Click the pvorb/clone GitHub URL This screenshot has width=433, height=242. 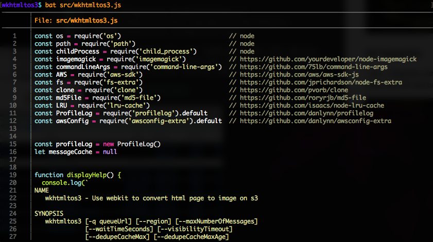click(294, 90)
